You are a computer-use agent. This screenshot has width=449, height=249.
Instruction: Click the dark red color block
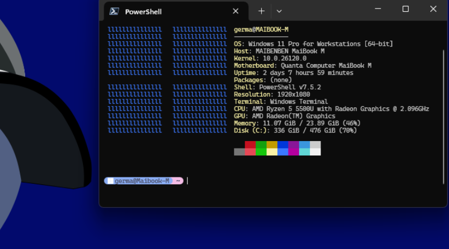pos(250,145)
